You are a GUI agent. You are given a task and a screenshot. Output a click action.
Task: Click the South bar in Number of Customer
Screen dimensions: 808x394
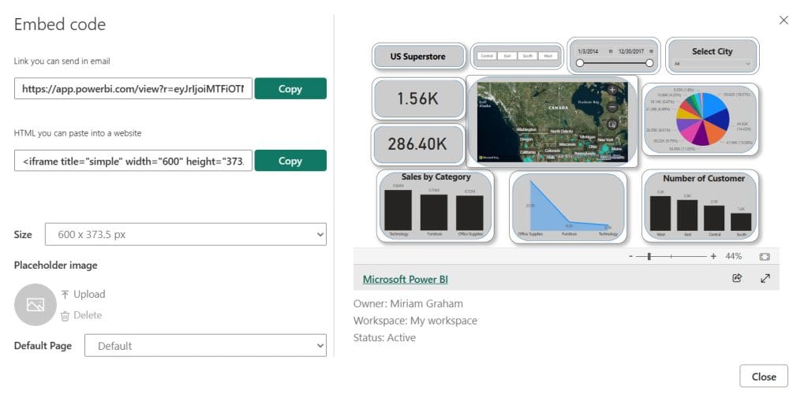pyautogui.click(x=740, y=221)
